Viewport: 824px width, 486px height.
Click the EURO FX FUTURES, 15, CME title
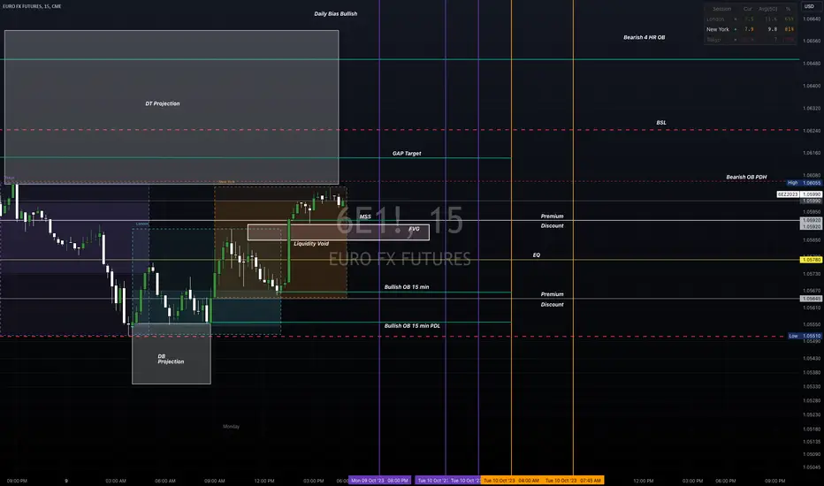pyautogui.click(x=32, y=6)
